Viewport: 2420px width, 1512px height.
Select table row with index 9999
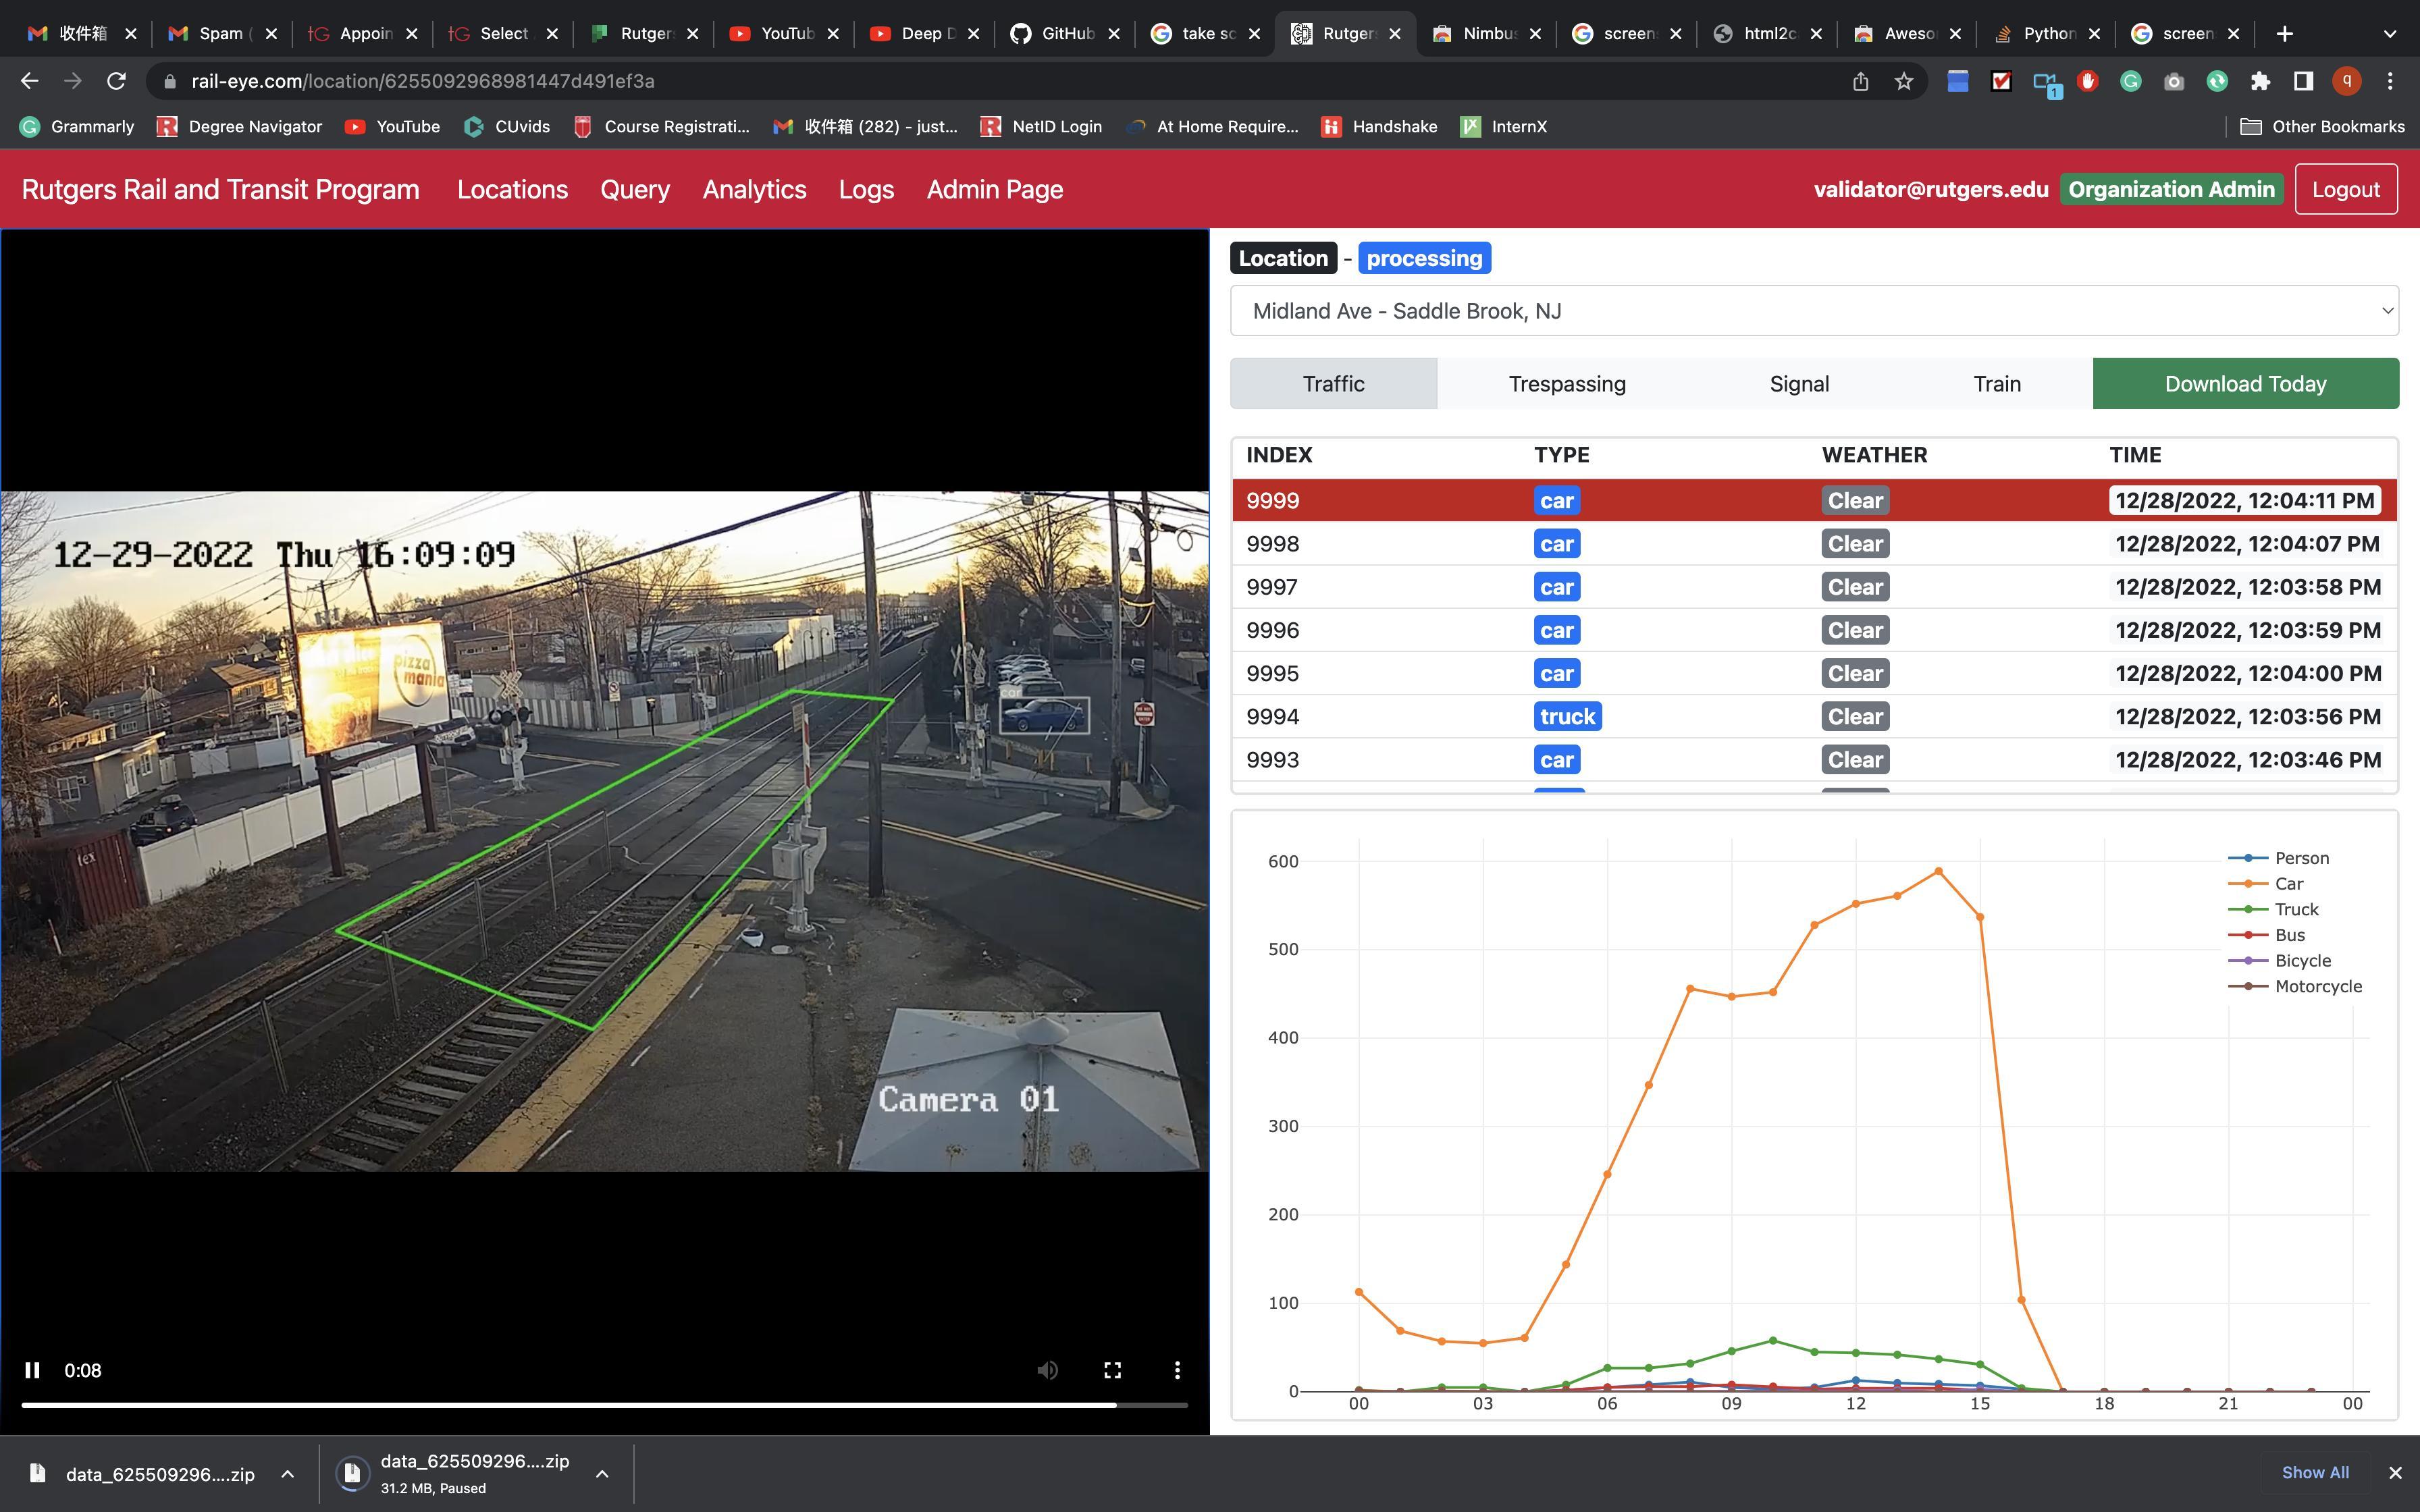tap(1814, 501)
